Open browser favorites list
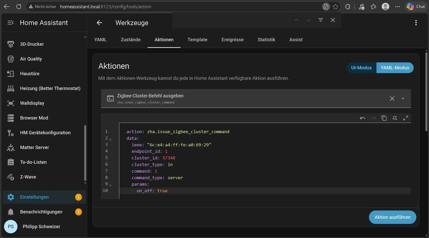The height and width of the screenshot is (238, 429). [x=373, y=6]
